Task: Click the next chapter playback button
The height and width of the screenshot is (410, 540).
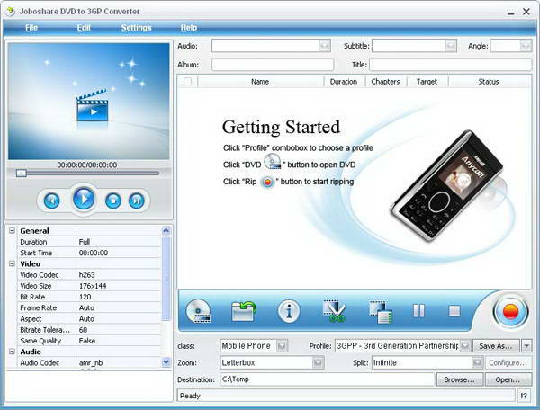Action: tap(137, 201)
